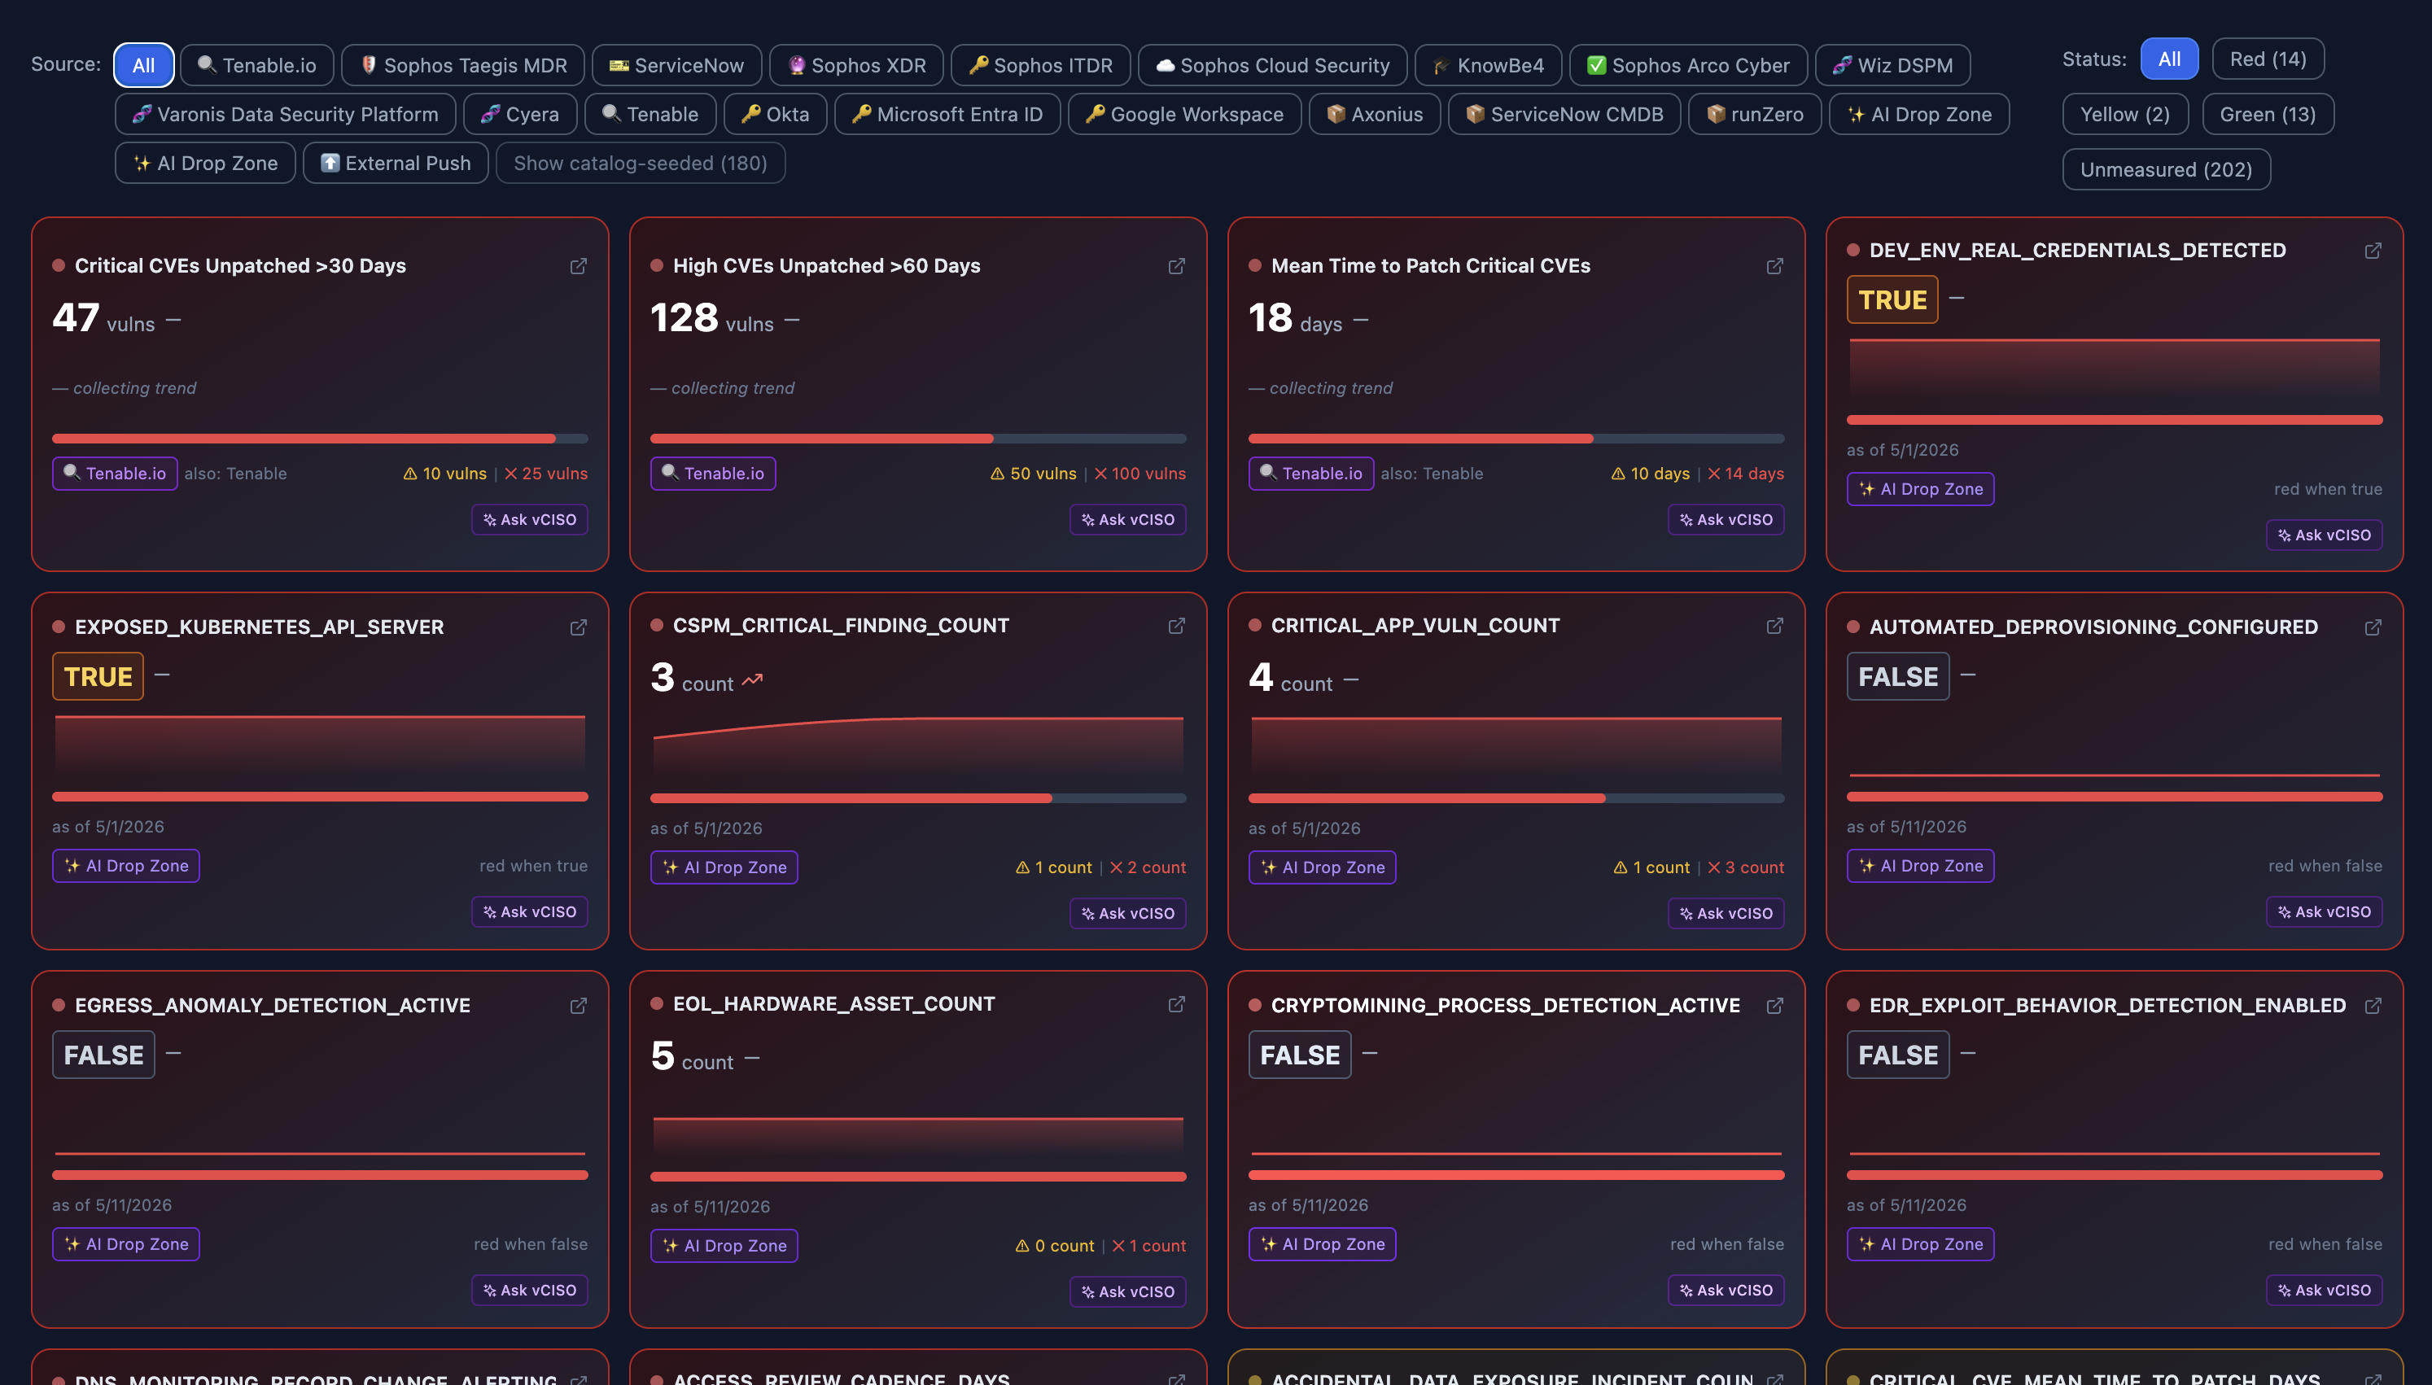2432x1385 pixels.
Task: Click AI Drop Zone tag on CRITICAL_APP_VULN_COUNT card
Action: click(x=1323, y=867)
